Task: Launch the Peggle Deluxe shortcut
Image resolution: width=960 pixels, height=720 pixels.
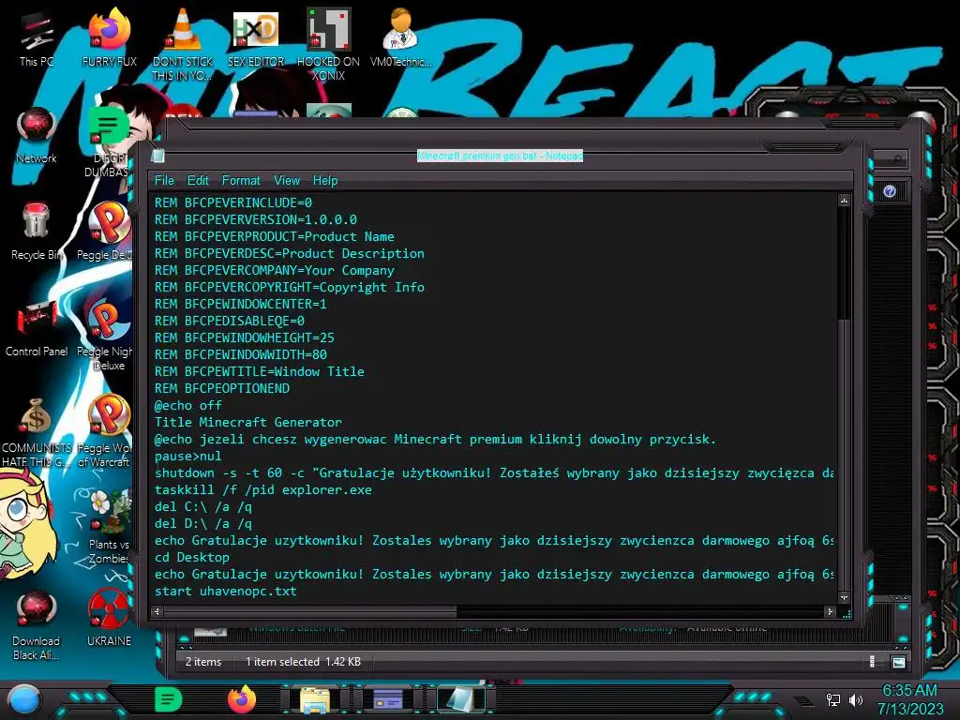Action: pos(108,232)
